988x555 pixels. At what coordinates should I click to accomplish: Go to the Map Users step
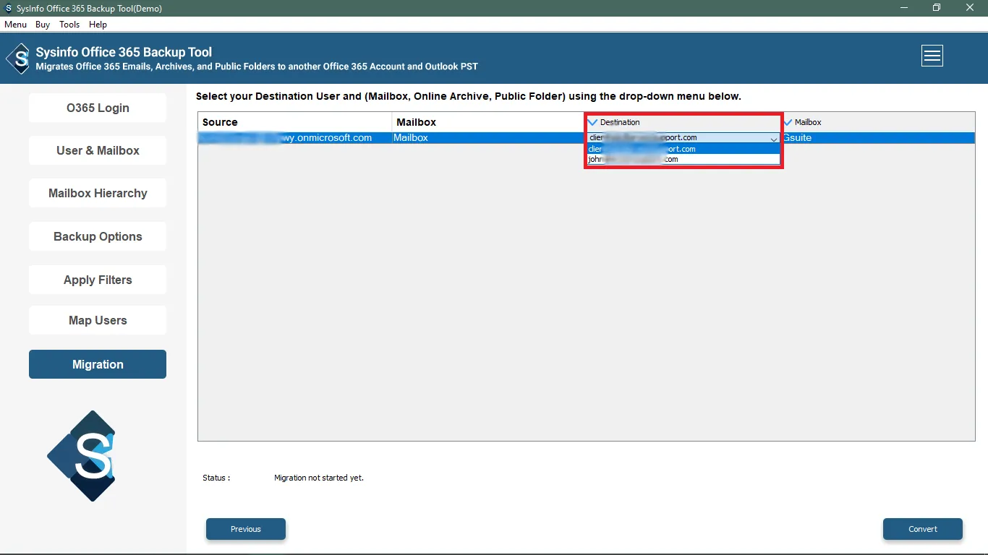(98, 320)
